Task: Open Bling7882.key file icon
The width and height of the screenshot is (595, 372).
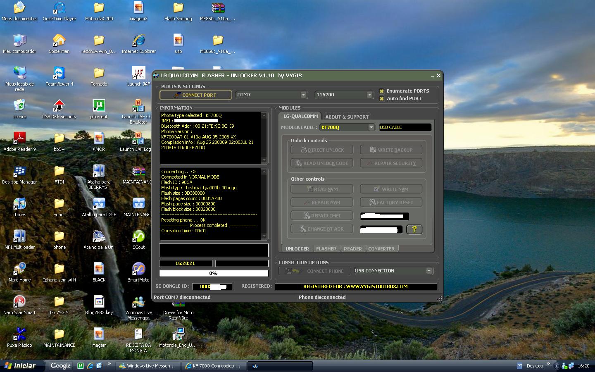Action: [x=99, y=305]
